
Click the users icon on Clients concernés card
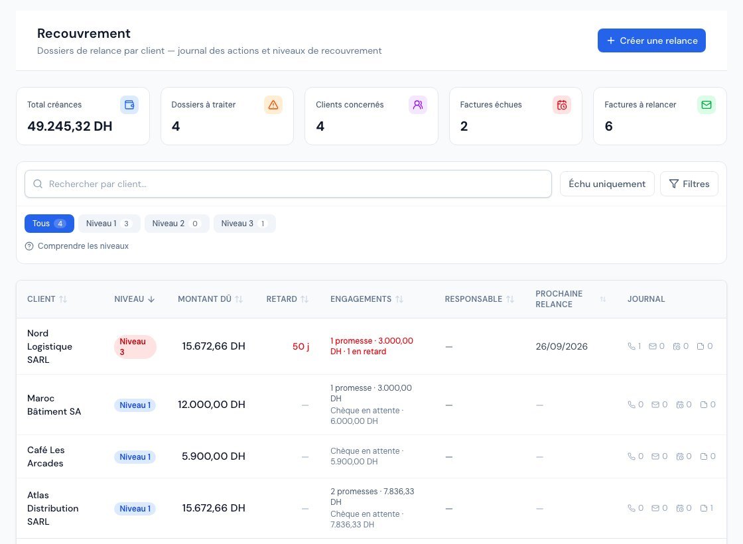coord(418,105)
